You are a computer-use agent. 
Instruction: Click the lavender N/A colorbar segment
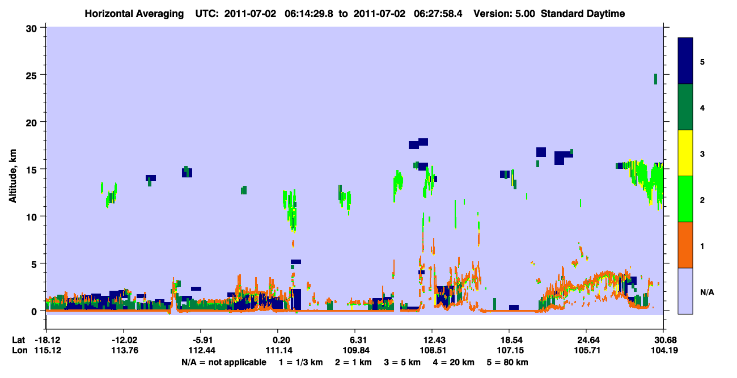(x=685, y=291)
